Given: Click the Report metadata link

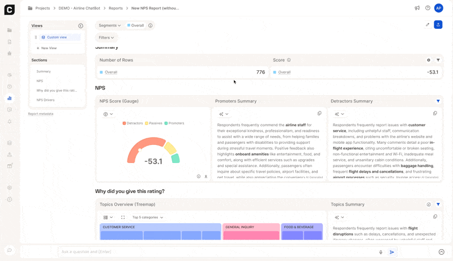Looking at the screenshot, I should (41, 114).
